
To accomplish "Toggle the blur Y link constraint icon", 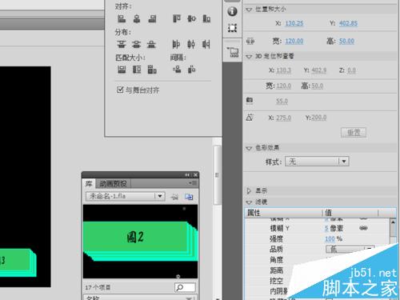I will tap(363, 228).
